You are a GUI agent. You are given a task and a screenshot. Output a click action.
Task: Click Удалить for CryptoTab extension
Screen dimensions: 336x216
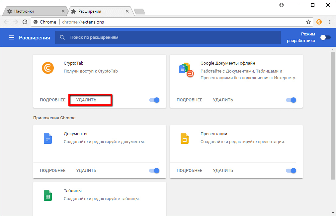(86, 100)
